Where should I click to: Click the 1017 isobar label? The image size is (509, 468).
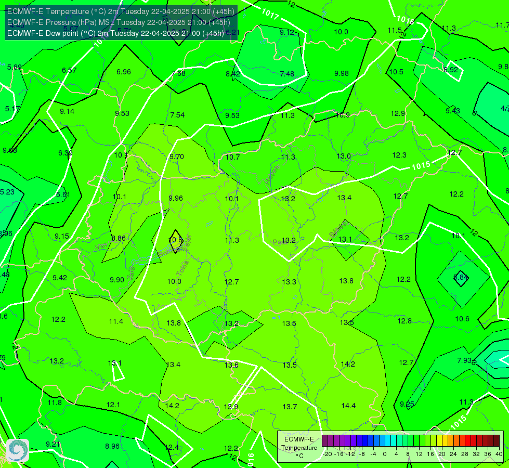270,14
